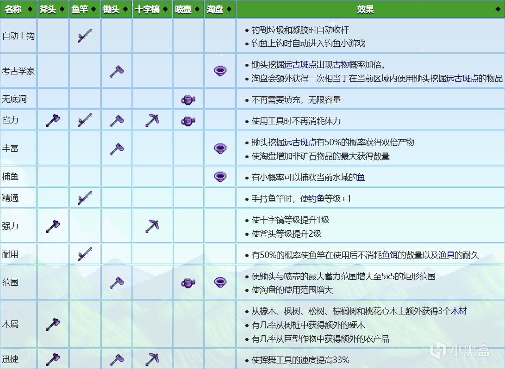Sort table by 名称 column arrows
This screenshot has height=369, width=505.
pos(30,9)
